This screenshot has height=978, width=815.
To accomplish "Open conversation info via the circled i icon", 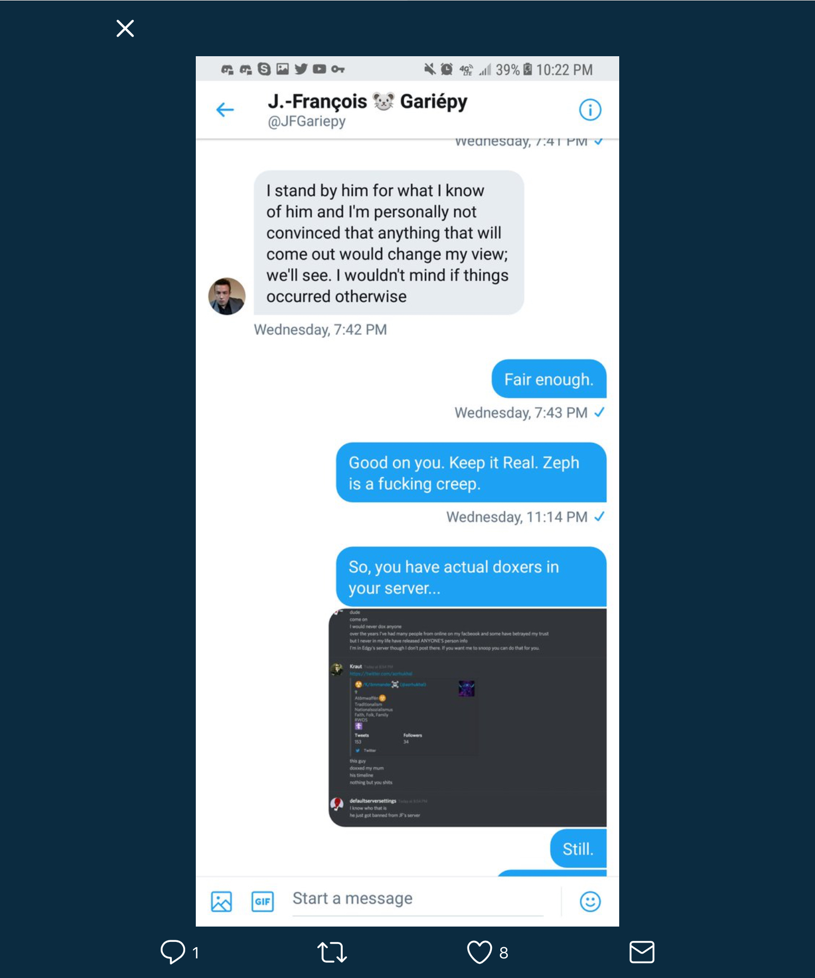I will tap(590, 110).
